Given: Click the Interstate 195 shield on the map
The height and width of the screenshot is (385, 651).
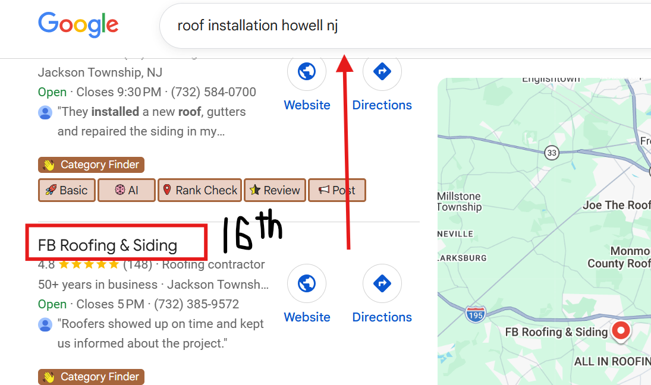Looking at the screenshot, I should tap(475, 313).
